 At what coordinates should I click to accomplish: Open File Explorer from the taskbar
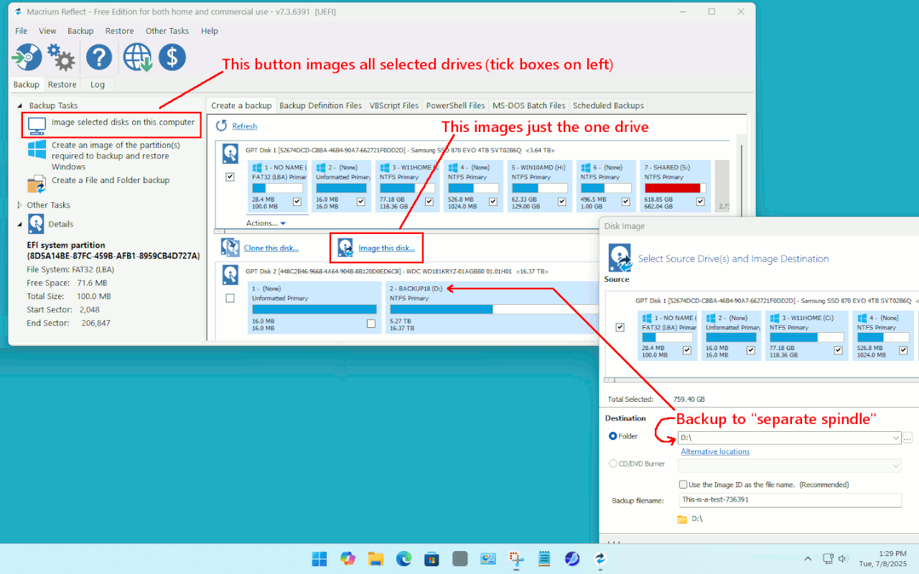click(x=375, y=558)
